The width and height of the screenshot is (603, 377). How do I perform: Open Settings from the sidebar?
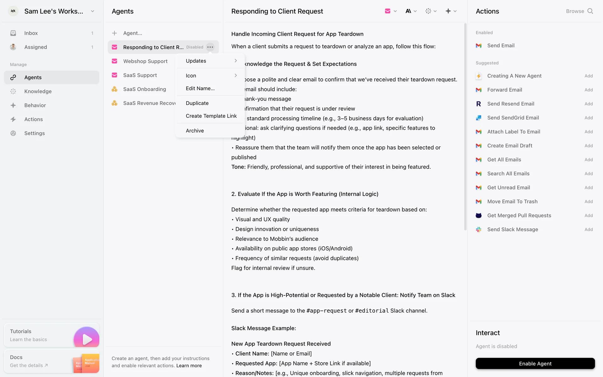[34, 133]
